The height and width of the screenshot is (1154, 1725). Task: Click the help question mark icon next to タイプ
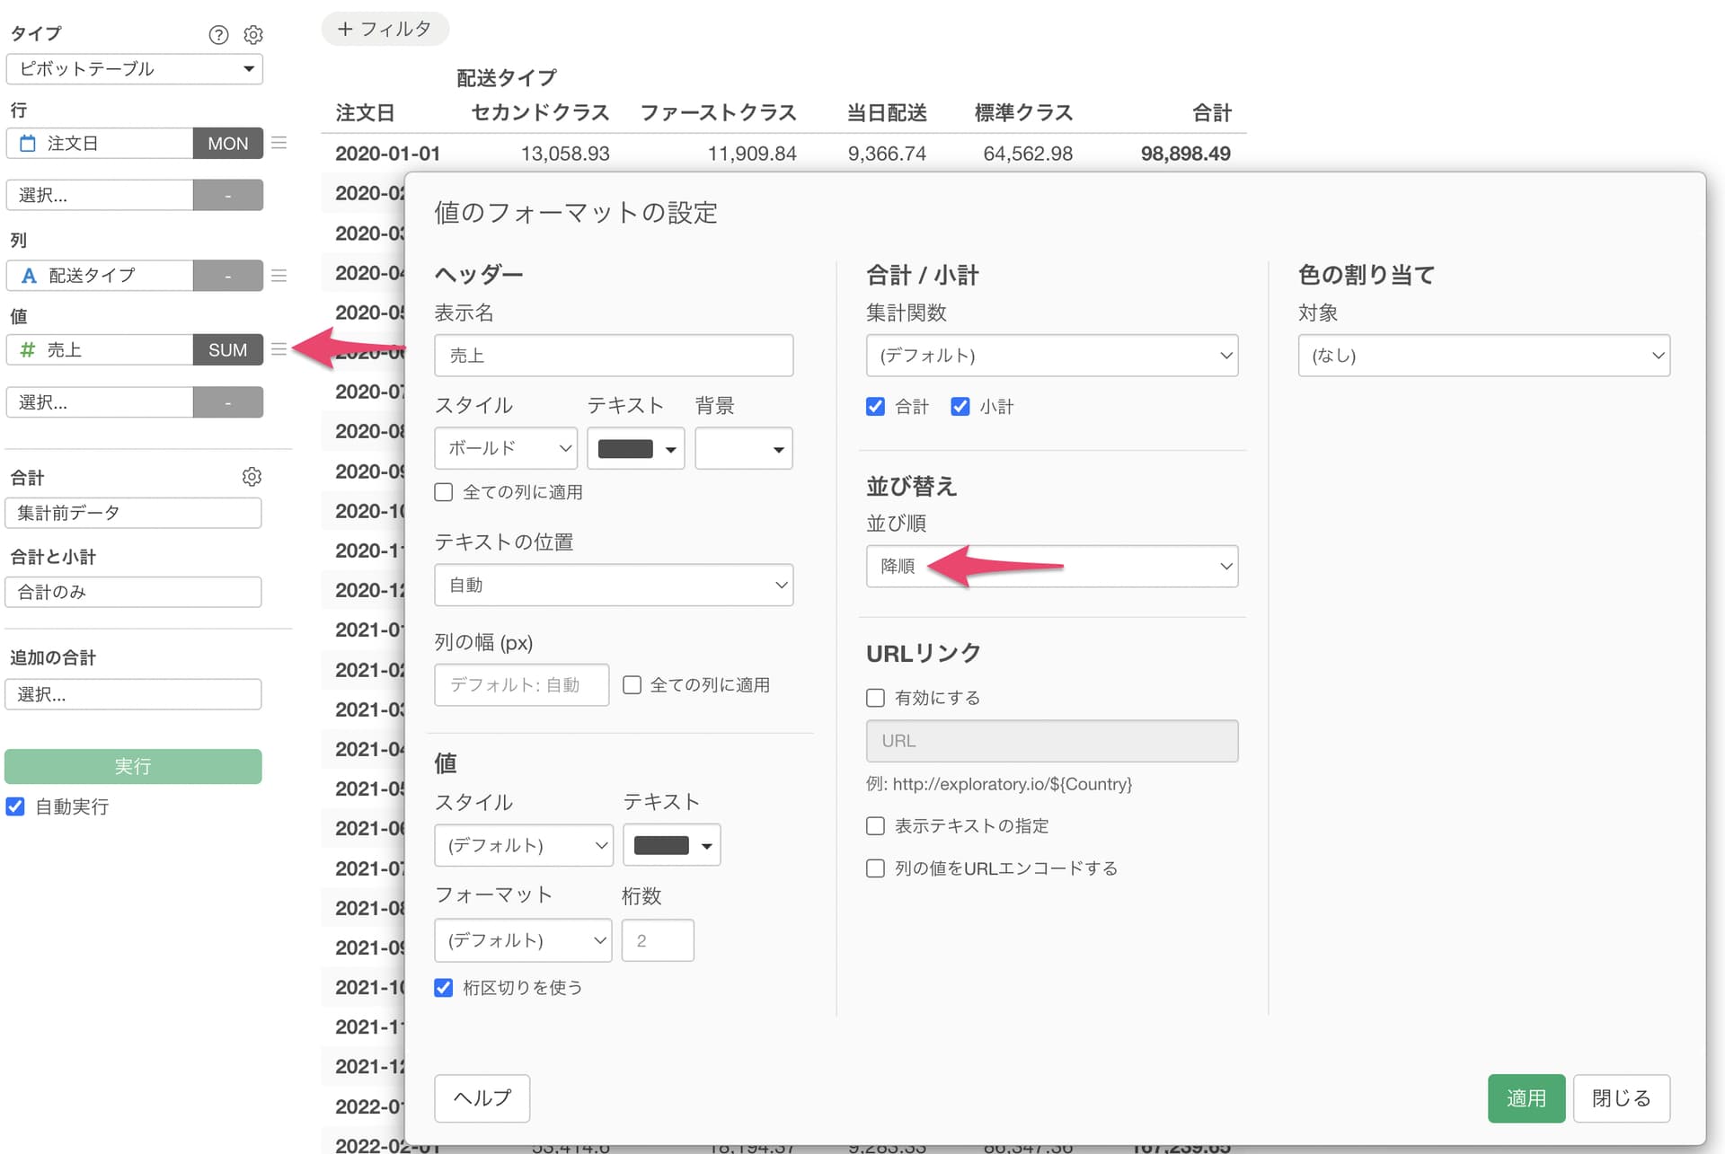click(x=218, y=34)
